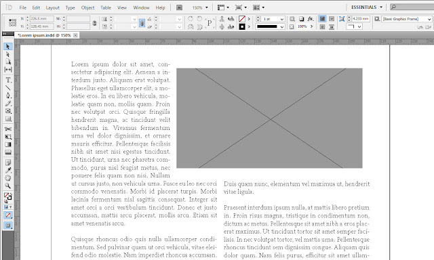Select the Free Transform tool

pos(7,137)
